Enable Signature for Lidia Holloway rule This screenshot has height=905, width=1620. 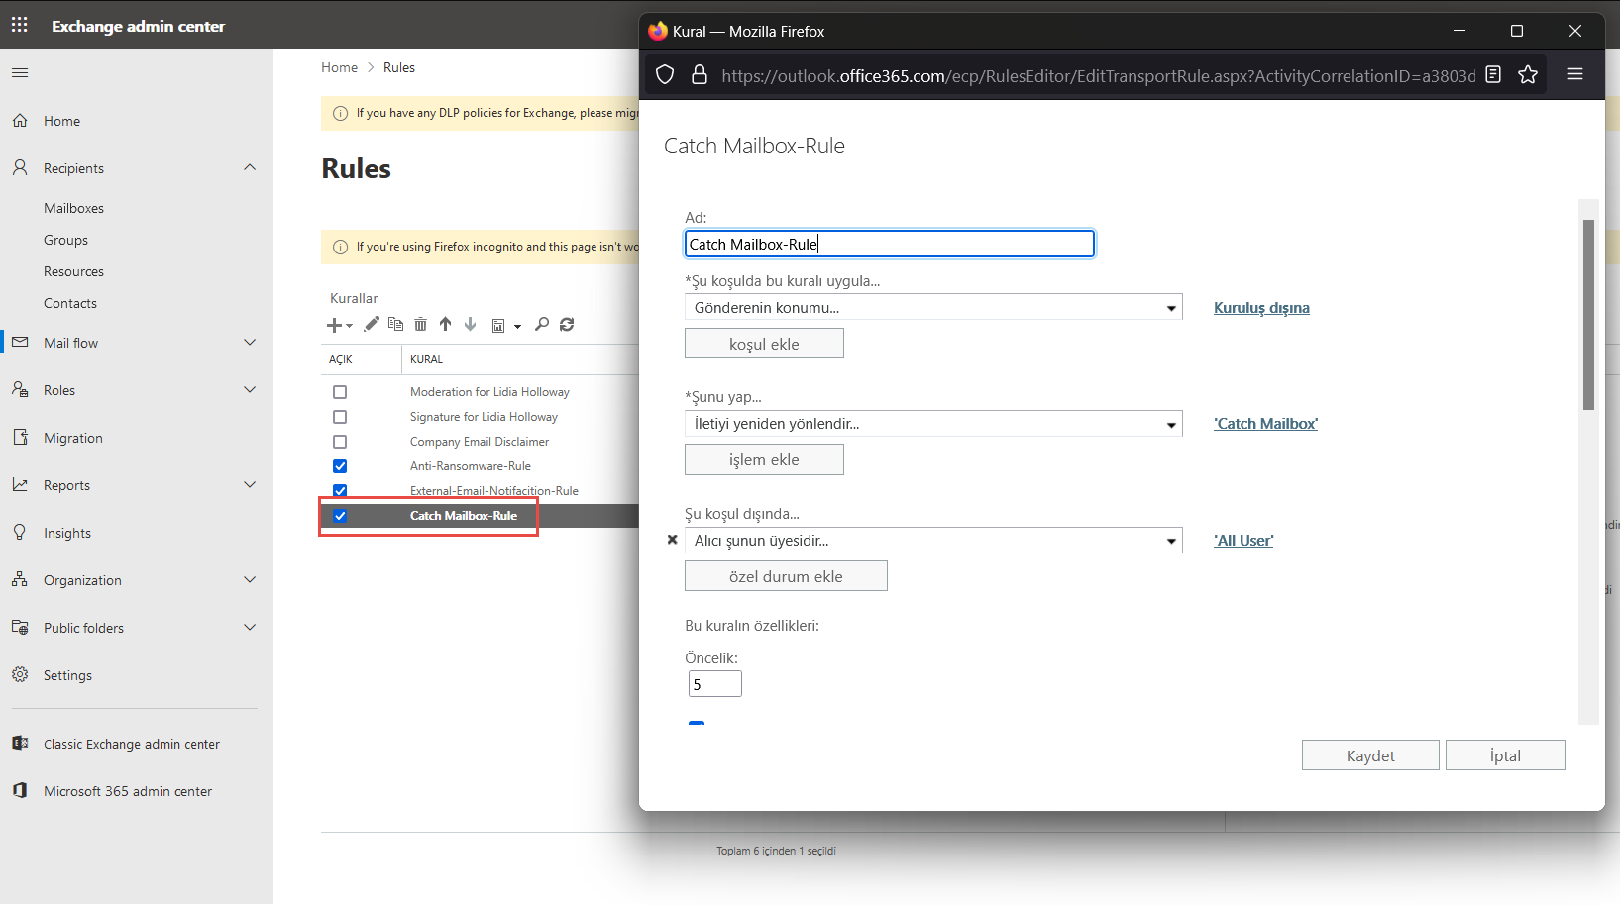(x=340, y=417)
